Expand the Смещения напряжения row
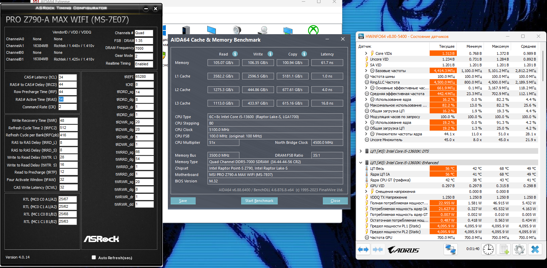Image resolution: width=547 pixels, height=268 pixels. tap(366, 192)
